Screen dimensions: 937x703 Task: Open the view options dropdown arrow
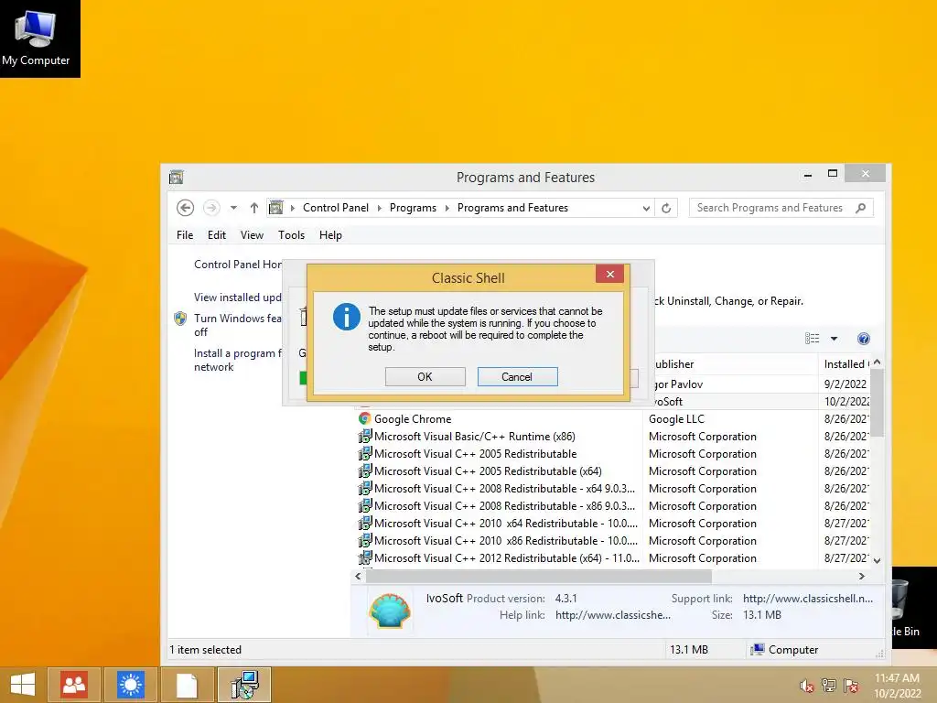834,339
